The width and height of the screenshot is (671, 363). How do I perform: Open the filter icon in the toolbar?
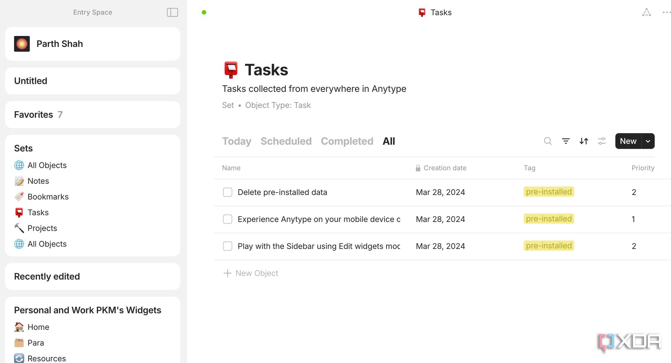point(566,141)
